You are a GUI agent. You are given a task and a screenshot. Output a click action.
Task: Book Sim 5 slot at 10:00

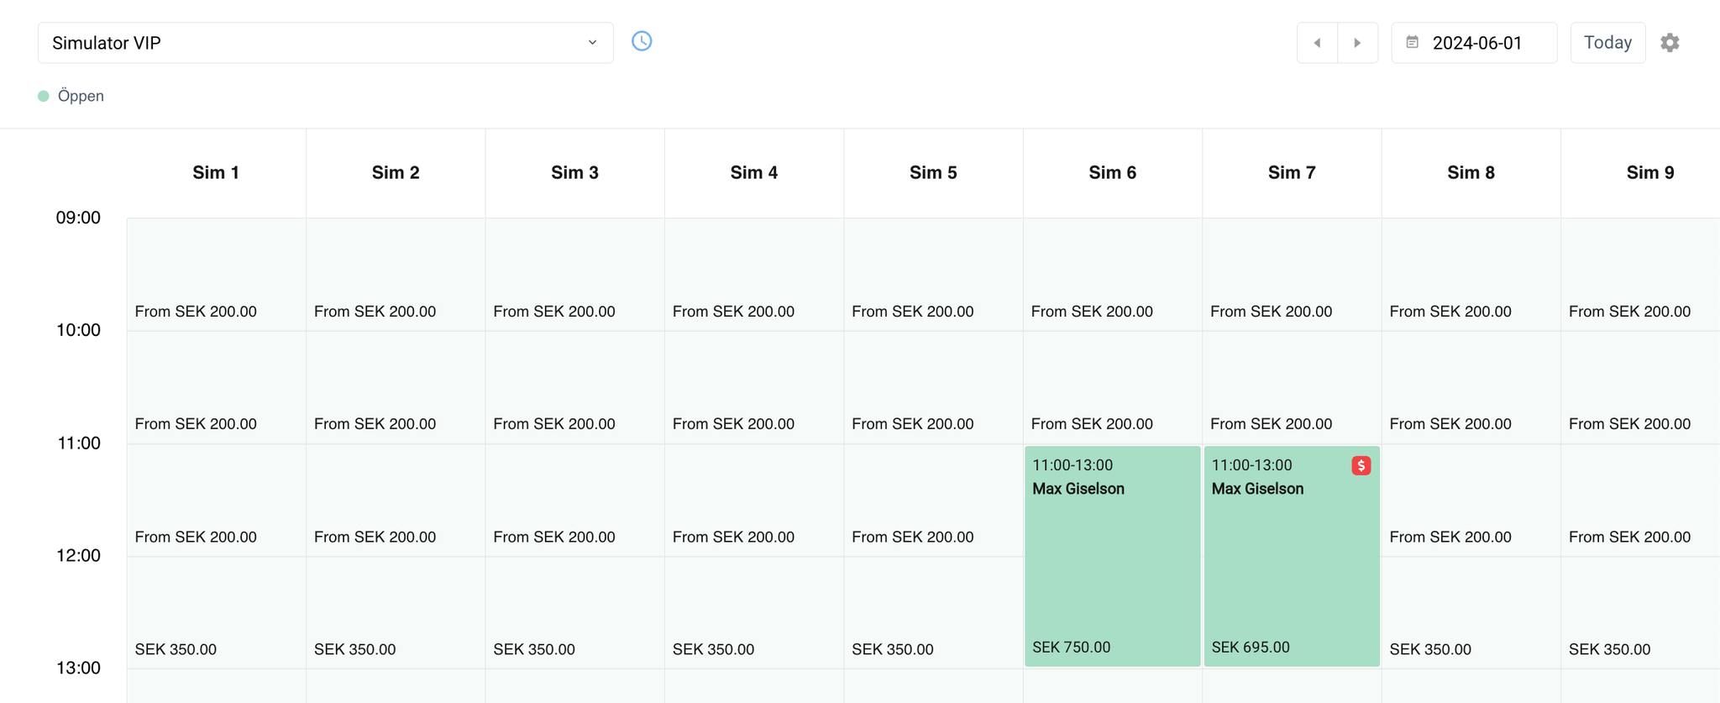(934, 387)
